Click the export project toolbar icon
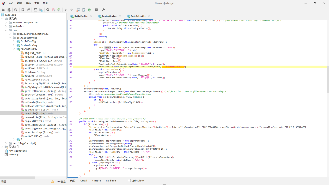The height and width of the screenshot is (185, 329). click(28, 10)
